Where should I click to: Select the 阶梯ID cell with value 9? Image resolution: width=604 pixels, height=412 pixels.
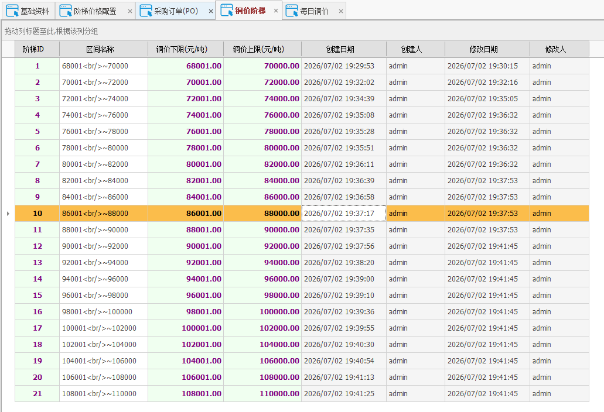point(37,197)
